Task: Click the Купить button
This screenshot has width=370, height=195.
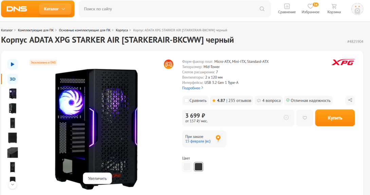Action: pos(335,118)
